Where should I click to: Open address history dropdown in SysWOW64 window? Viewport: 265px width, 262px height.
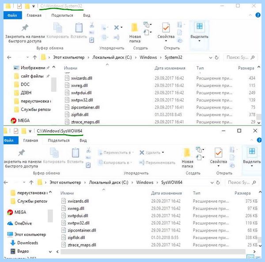(x=212, y=183)
